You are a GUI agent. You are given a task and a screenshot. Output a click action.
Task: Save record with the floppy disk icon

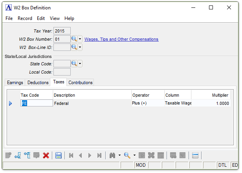coord(59,155)
